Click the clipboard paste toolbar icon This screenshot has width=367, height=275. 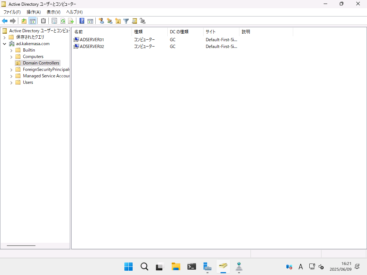pyautogui.click(x=43, y=21)
